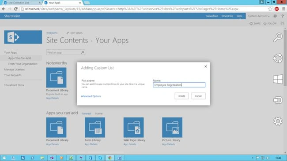Viewport: 287px width, 161px height.
Task: Close the Your Apps browser tab
Action: point(80,3)
